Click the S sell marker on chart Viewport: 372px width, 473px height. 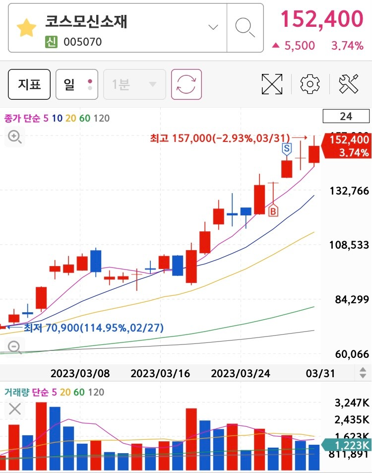tap(287, 149)
